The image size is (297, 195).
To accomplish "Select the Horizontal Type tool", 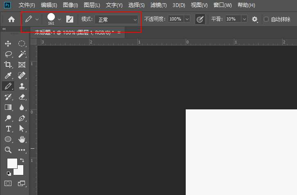I will pos(8,129).
